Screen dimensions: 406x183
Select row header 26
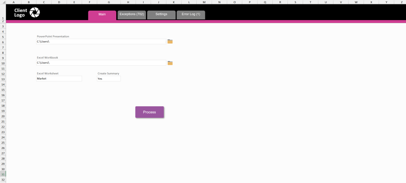click(3, 148)
